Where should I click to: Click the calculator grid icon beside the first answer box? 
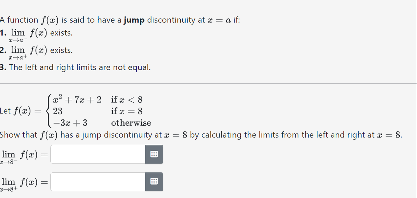click(x=154, y=154)
